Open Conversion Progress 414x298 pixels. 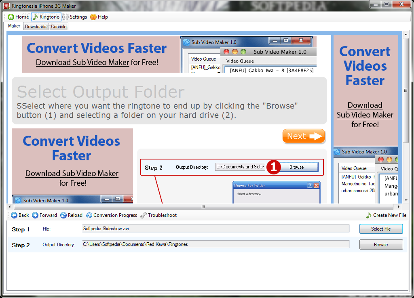point(112,215)
